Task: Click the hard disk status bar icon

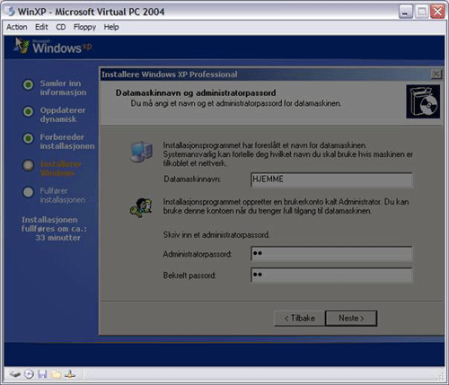Action: [14, 374]
